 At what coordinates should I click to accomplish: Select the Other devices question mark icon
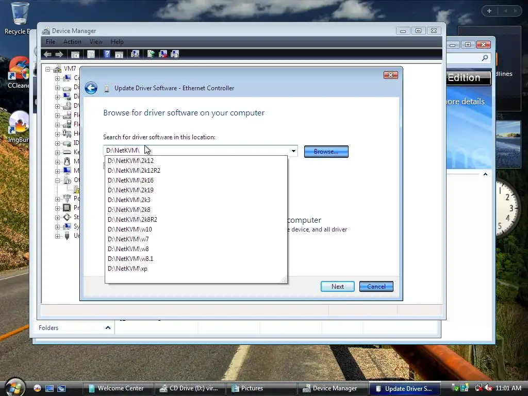(67, 180)
